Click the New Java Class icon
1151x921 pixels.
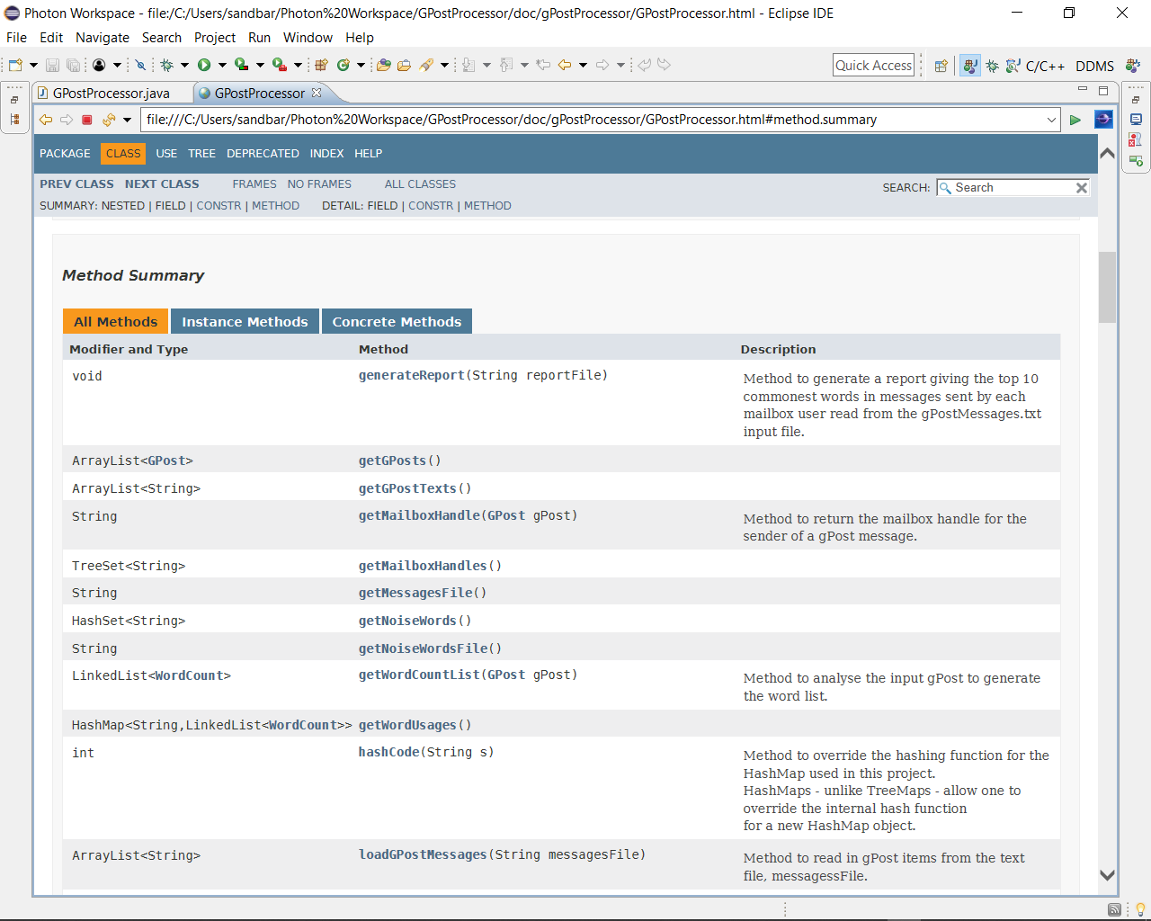(x=343, y=65)
